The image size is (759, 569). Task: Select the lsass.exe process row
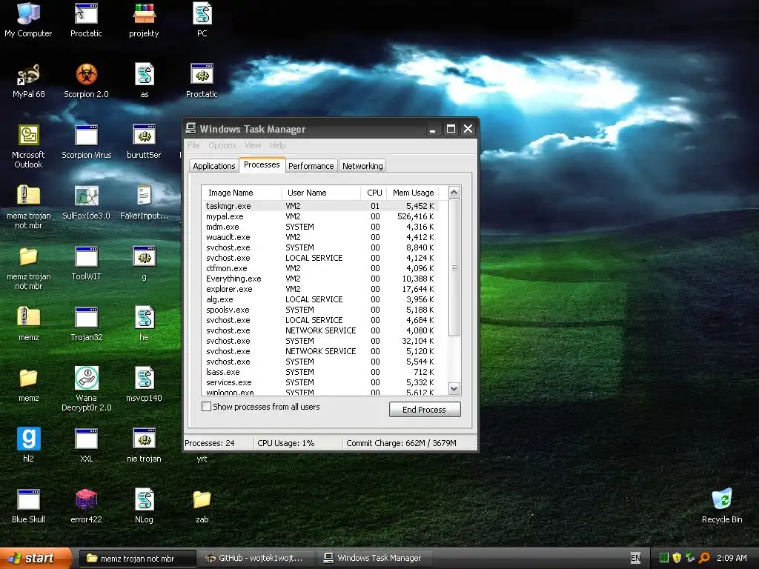[320, 372]
